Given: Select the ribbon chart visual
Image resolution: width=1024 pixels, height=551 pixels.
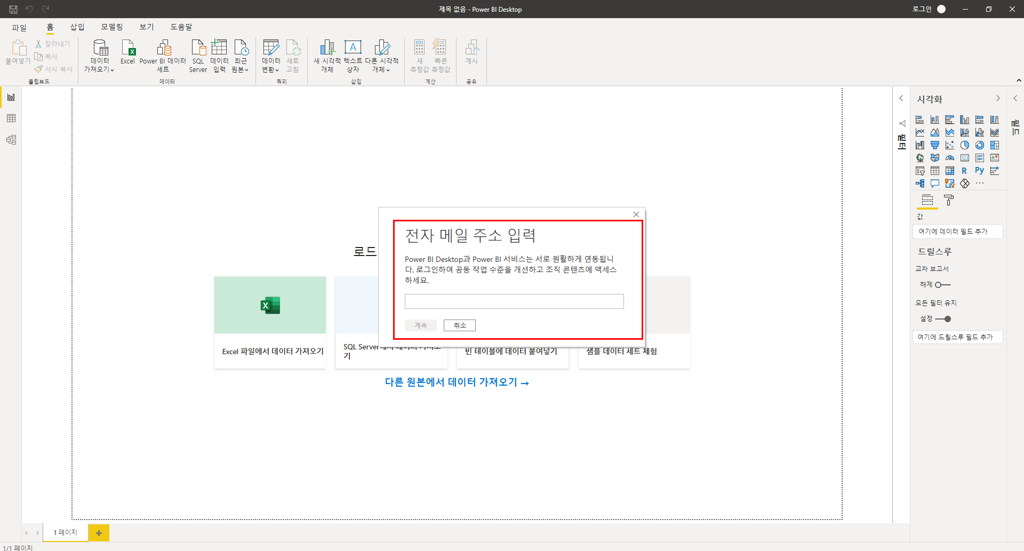Looking at the screenshot, I should (x=995, y=132).
